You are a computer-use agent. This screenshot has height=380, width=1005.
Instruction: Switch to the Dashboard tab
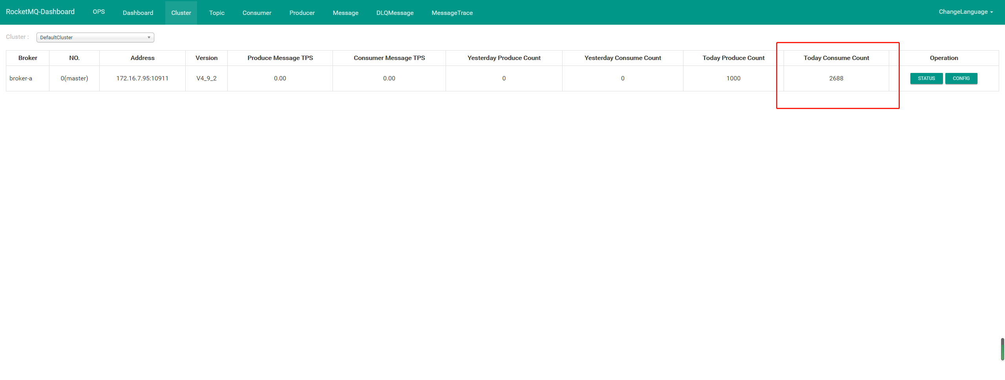138,13
